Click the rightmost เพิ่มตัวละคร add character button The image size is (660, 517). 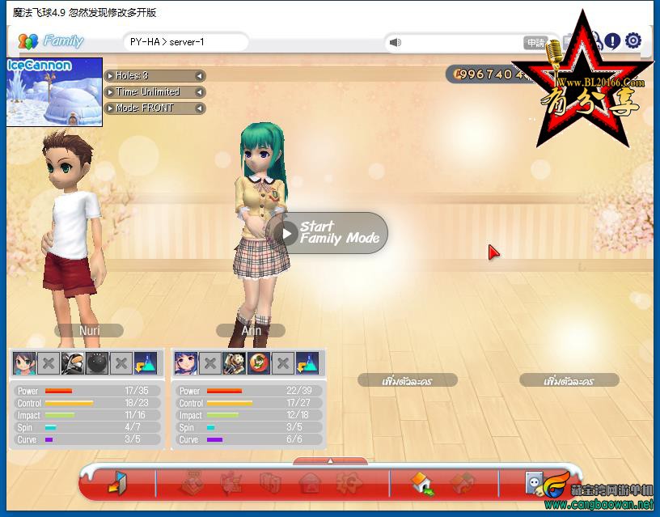point(569,380)
